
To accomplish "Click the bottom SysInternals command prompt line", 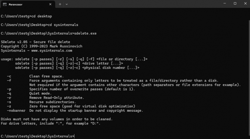I will 37,136.
